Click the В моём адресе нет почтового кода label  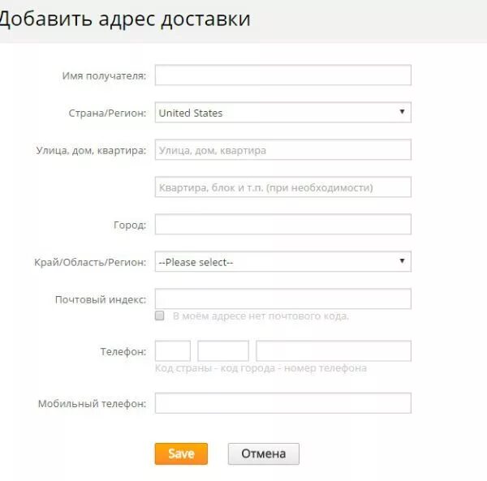pos(261,316)
